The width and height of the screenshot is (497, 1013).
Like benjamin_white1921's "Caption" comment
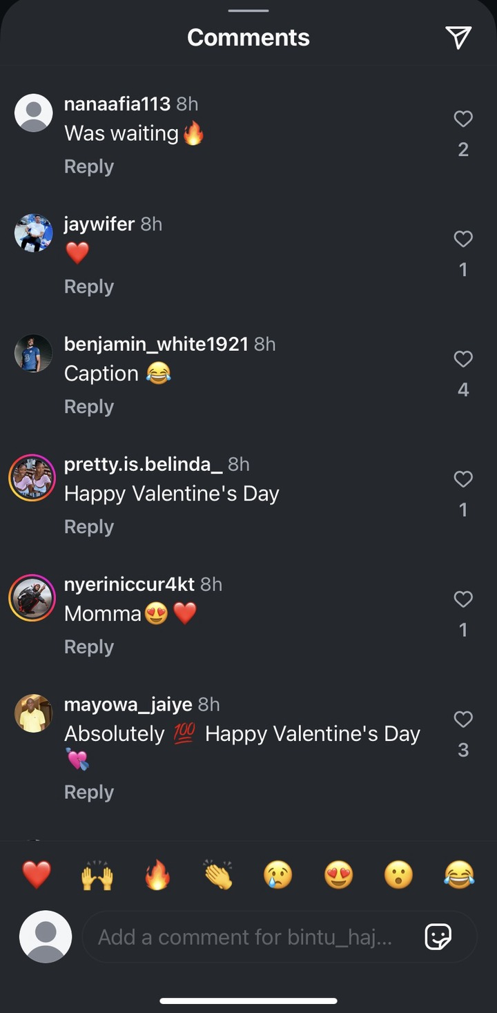pyautogui.click(x=463, y=359)
